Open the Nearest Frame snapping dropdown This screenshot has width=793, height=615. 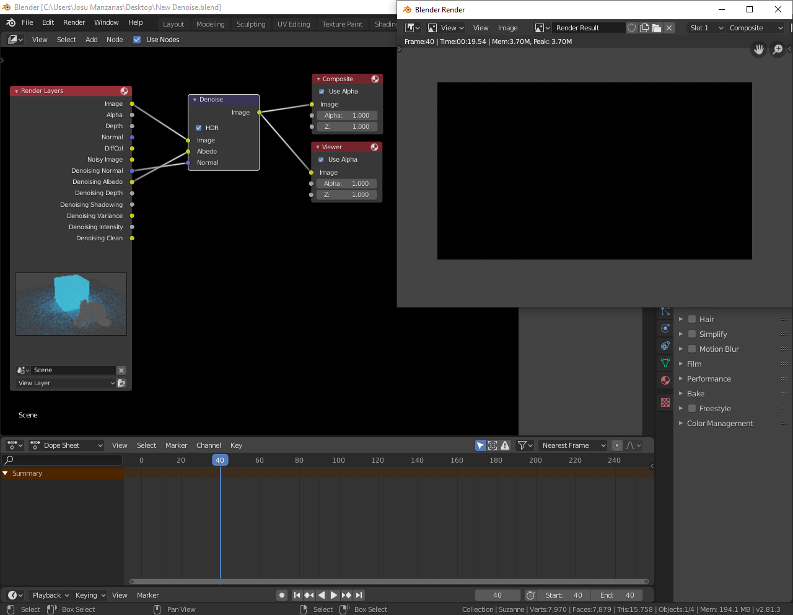[572, 445]
